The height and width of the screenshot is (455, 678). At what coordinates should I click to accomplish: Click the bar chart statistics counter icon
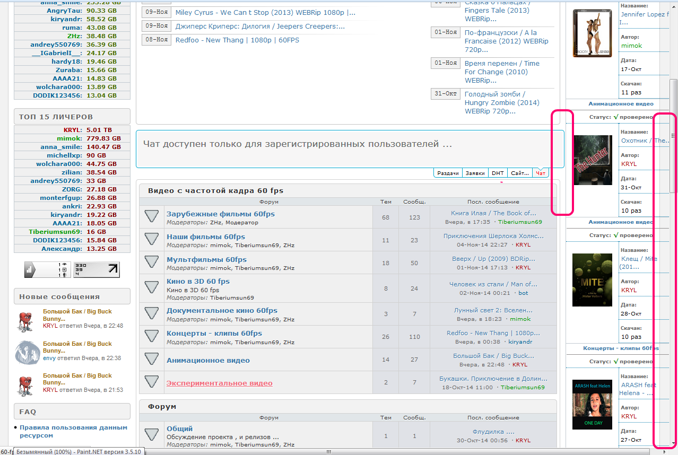coord(48,269)
